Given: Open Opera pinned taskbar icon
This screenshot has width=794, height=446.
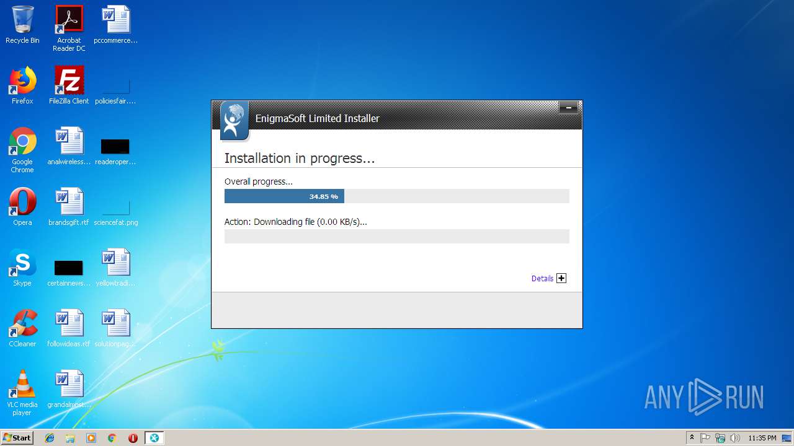Looking at the screenshot, I should pyautogui.click(x=133, y=438).
